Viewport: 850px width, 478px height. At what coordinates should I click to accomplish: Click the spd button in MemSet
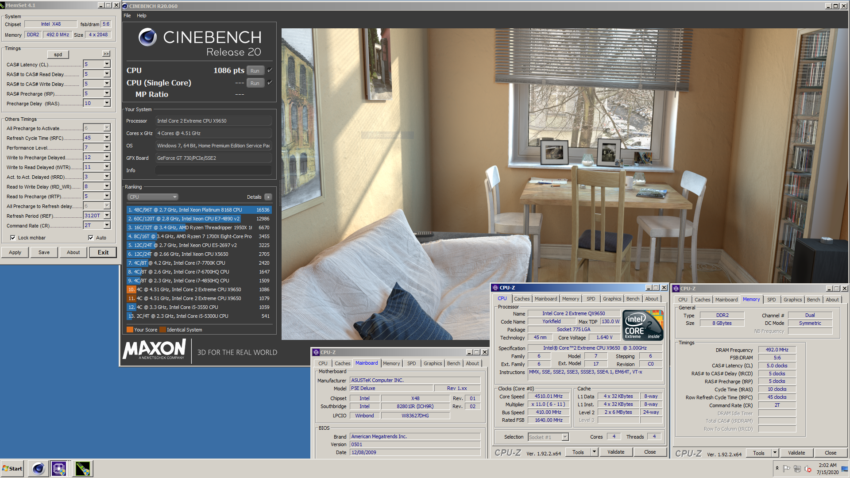coord(58,54)
